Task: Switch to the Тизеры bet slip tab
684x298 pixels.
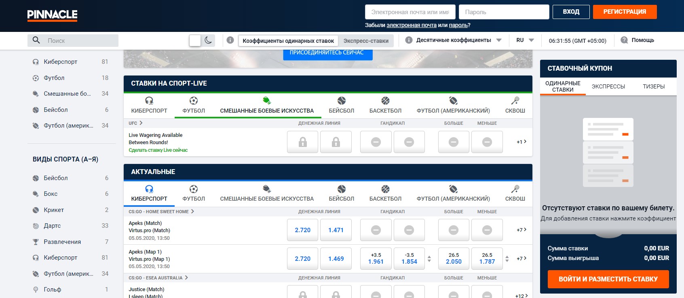Action: [x=654, y=86]
